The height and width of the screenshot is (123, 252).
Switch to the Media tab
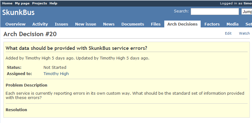pyautogui.click(x=232, y=24)
